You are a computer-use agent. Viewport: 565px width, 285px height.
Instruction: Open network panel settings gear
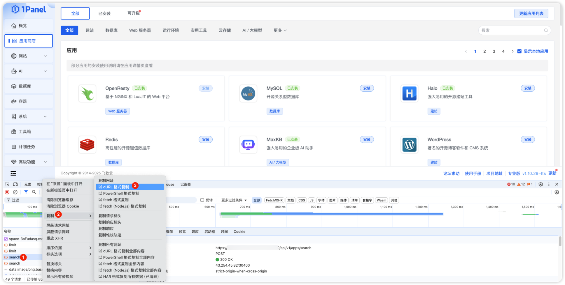(557, 192)
